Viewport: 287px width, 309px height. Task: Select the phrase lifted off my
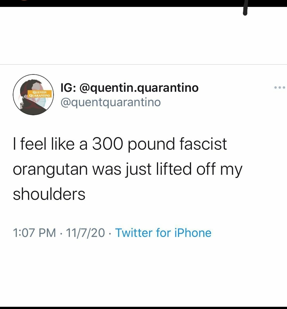pos(199,170)
